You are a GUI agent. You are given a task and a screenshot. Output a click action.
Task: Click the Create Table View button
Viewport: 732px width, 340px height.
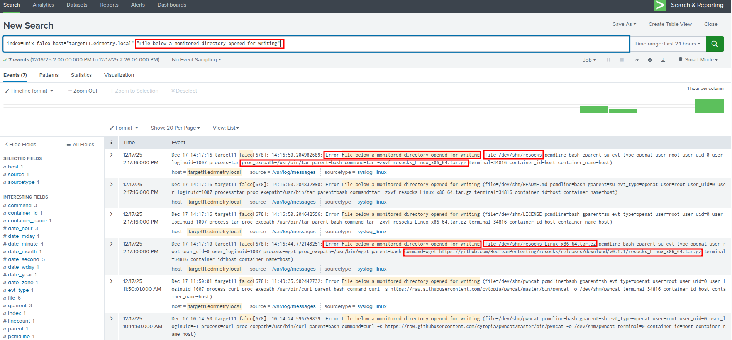[x=670, y=24]
